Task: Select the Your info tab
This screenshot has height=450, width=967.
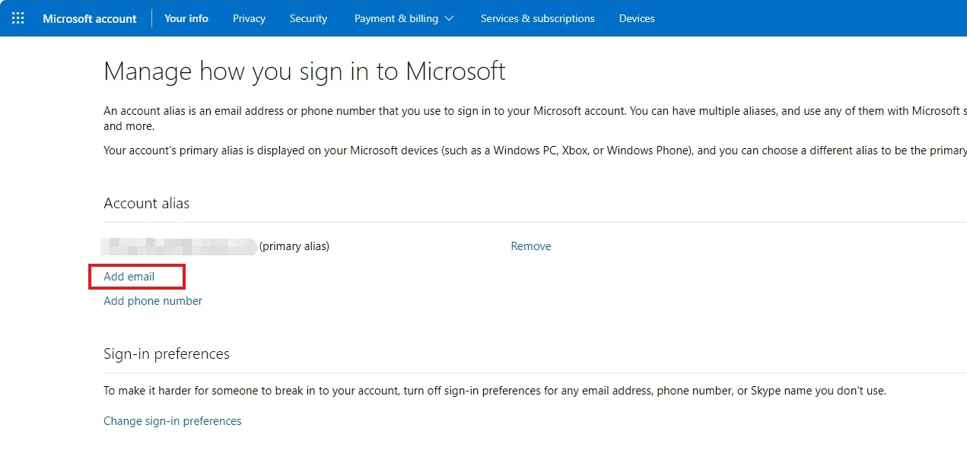Action: point(186,18)
